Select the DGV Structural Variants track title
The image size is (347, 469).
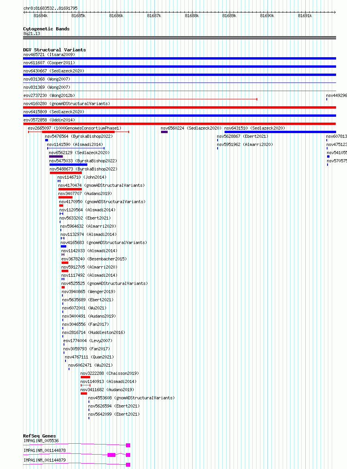[x=55, y=50]
